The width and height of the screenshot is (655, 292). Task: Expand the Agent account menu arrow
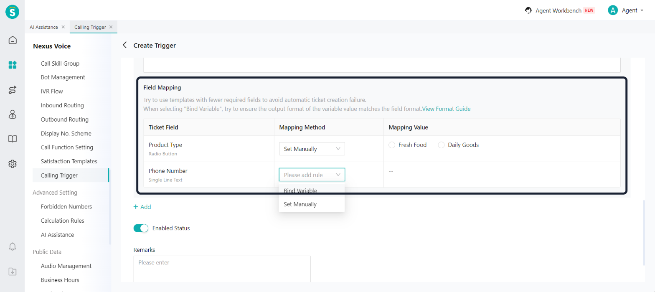click(x=642, y=10)
